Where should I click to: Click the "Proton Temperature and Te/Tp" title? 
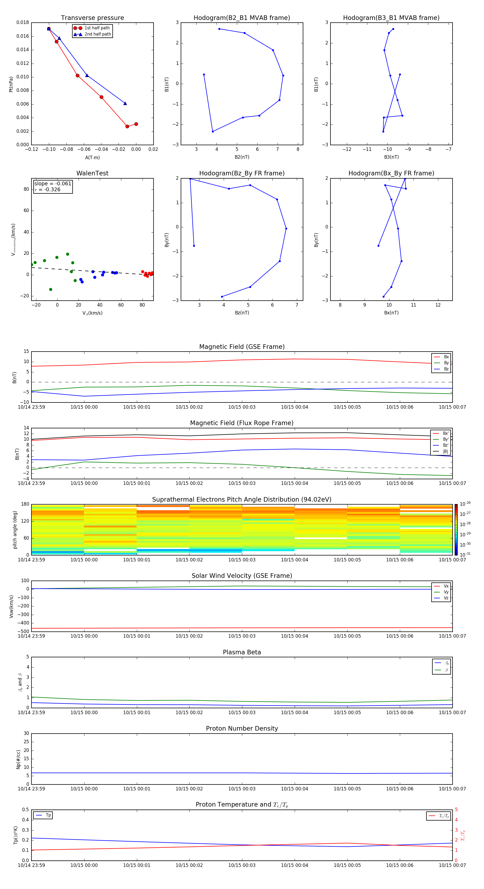coord(242,805)
